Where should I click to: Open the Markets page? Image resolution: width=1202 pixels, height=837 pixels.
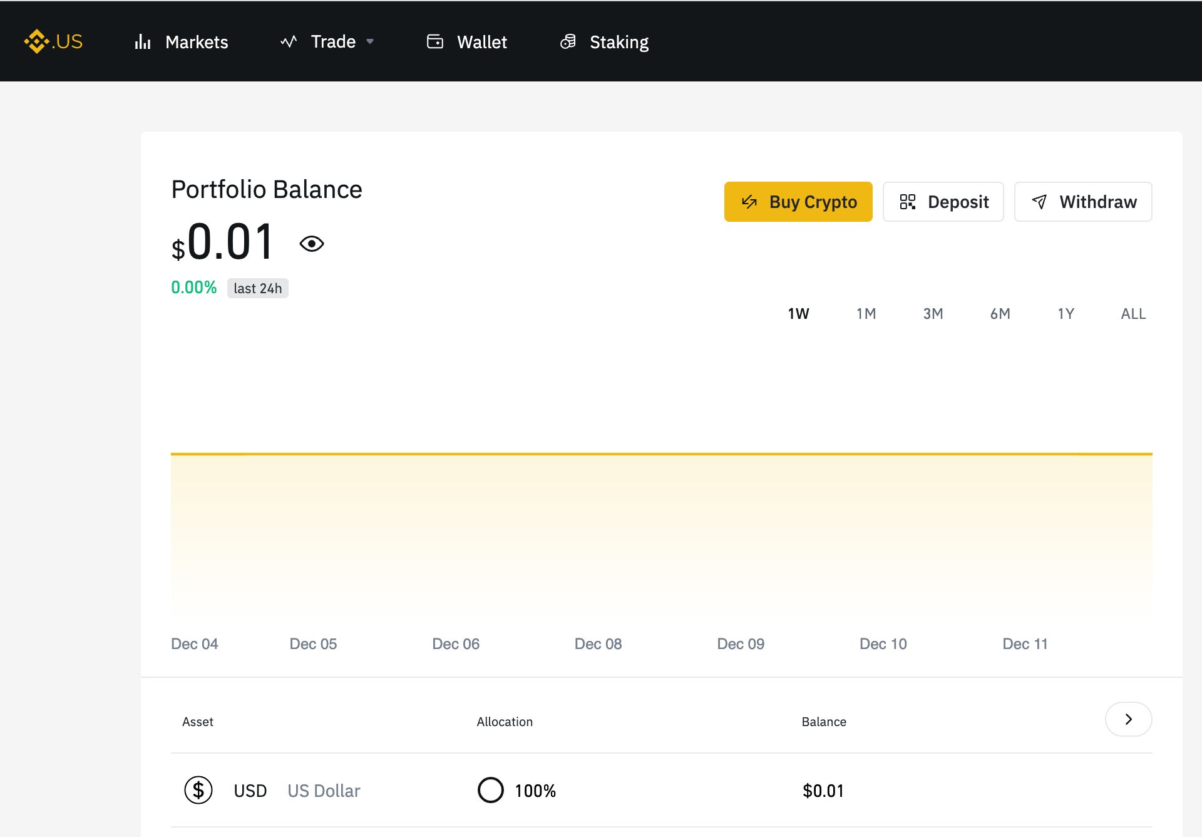197,42
